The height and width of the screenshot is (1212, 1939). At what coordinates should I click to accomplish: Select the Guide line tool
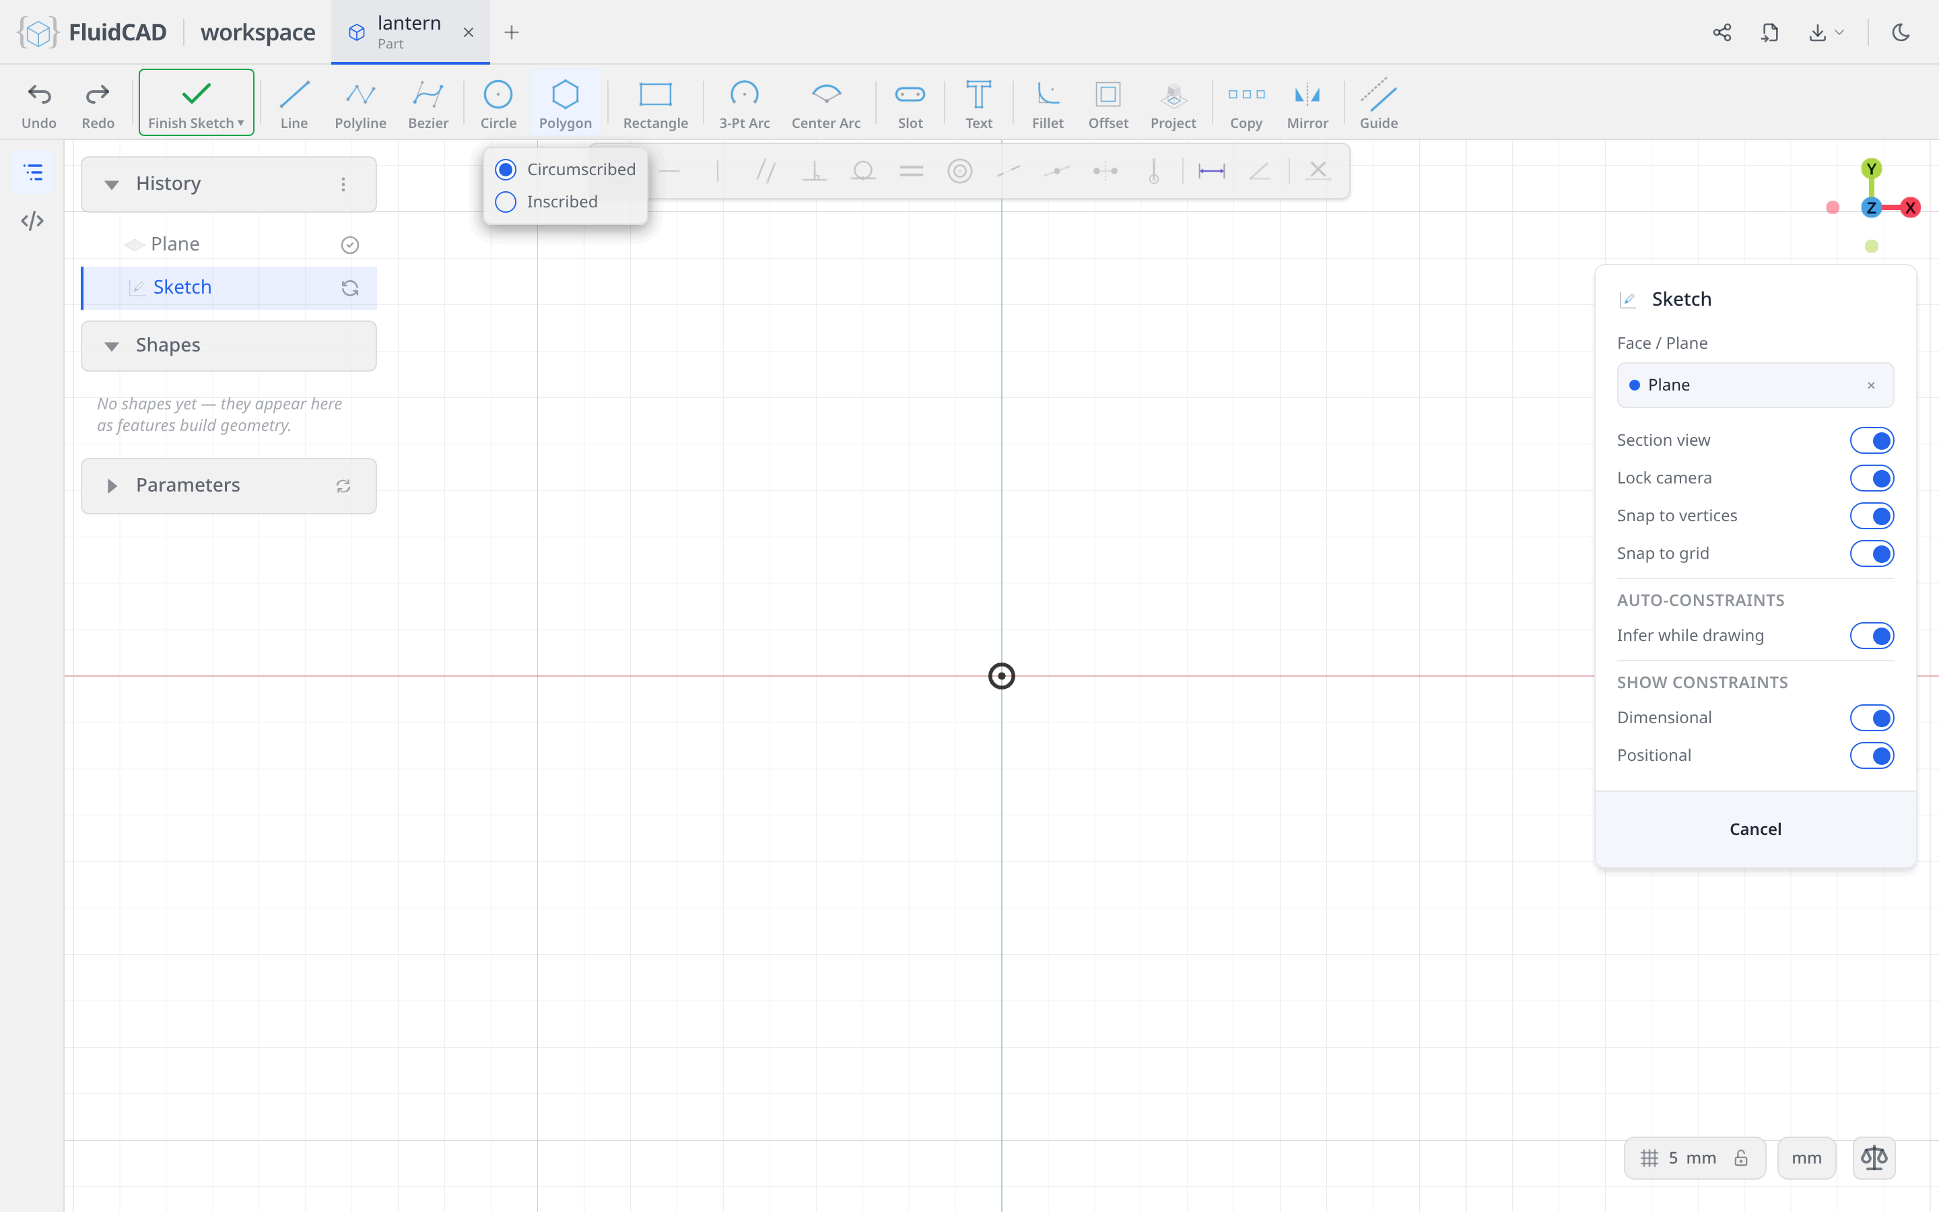point(1378,104)
